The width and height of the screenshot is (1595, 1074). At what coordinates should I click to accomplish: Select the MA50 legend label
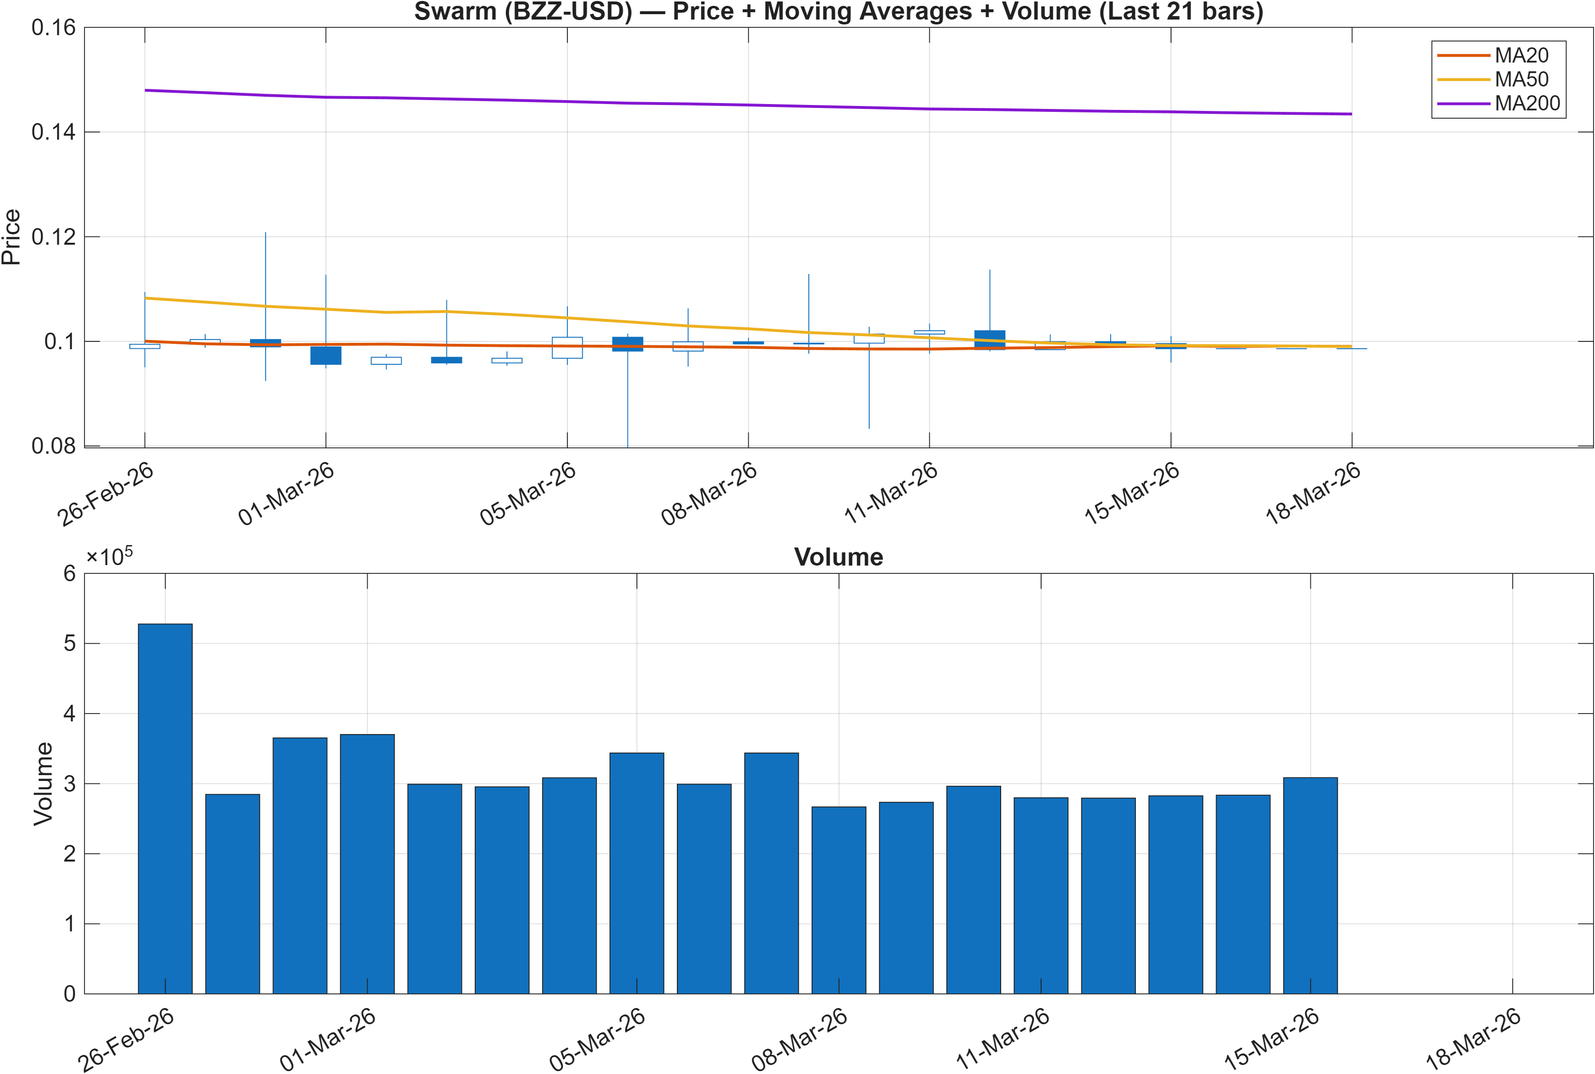pos(1521,80)
